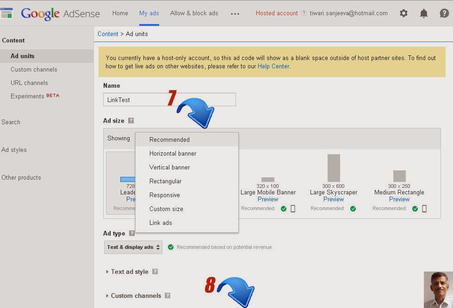Open Custom channels in the sidebar
Image resolution: width=453 pixels, height=308 pixels.
pyautogui.click(x=34, y=70)
